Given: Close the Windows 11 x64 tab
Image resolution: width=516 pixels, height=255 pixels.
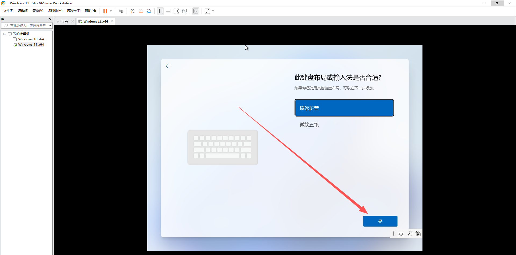Looking at the screenshot, I should (112, 21).
